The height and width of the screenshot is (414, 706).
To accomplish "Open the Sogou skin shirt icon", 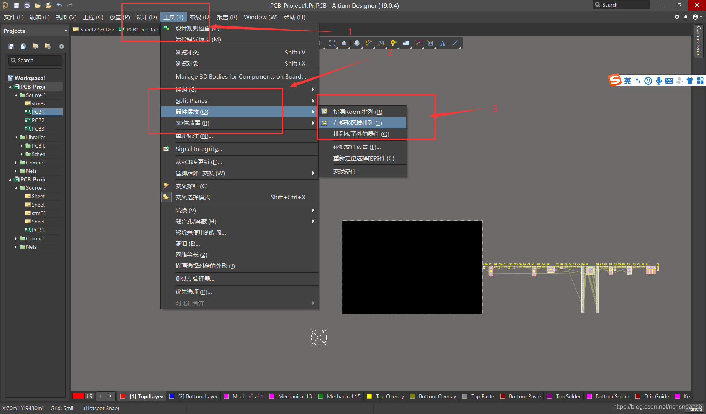I will [x=690, y=80].
